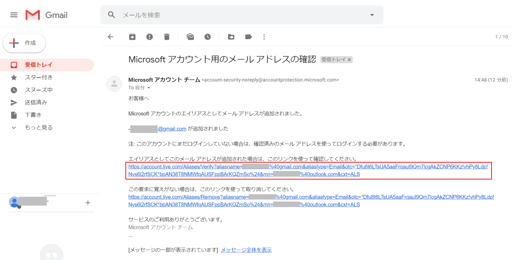Open the Aliases/Remove cancellation link
Image resolution: width=513 pixels, height=260 pixels.
pos(311,201)
